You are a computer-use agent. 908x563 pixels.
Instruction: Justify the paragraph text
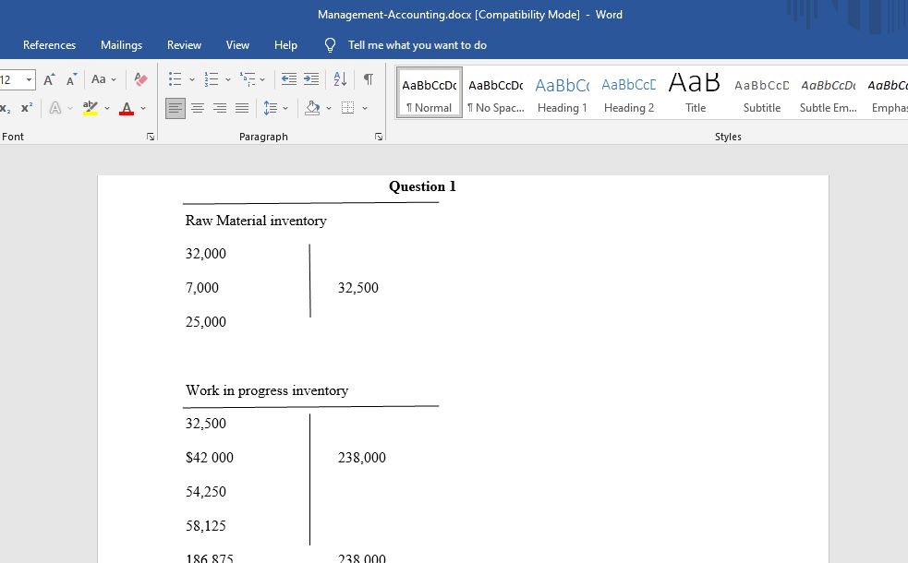click(x=242, y=108)
